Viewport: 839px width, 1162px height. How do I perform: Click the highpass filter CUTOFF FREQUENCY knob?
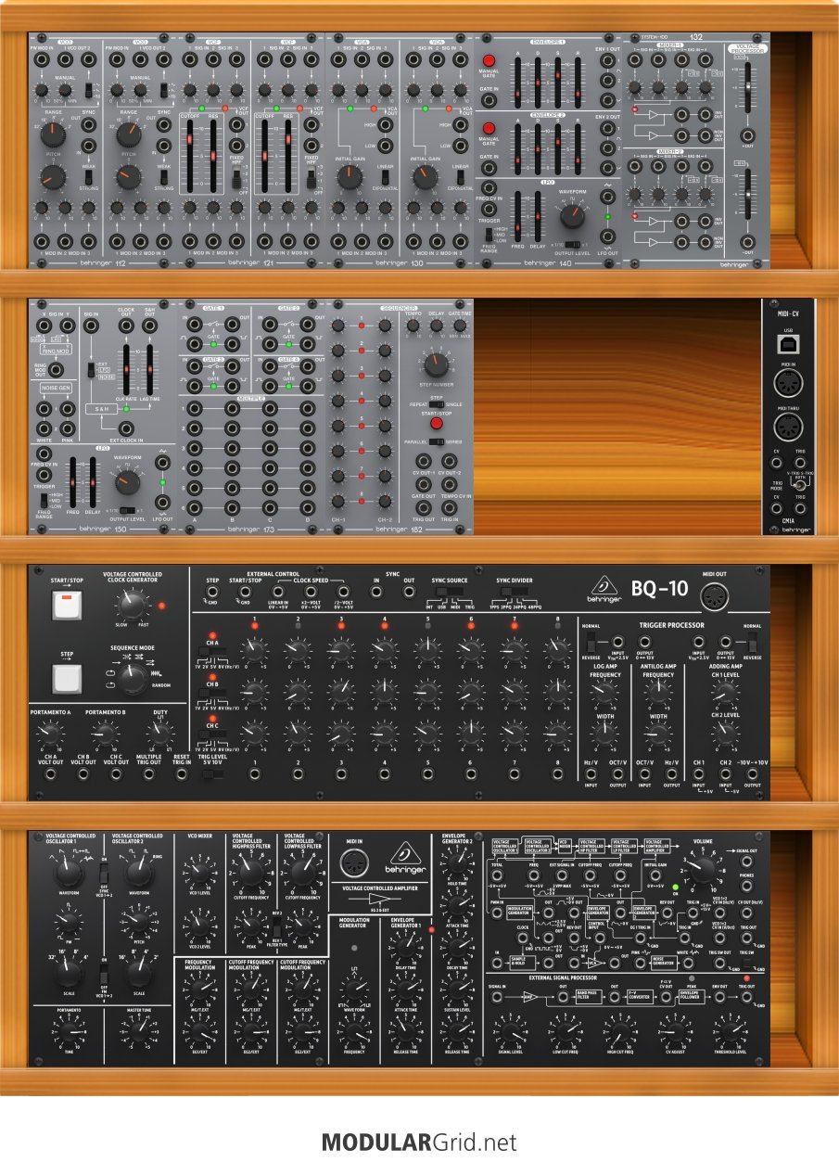(x=249, y=871)
